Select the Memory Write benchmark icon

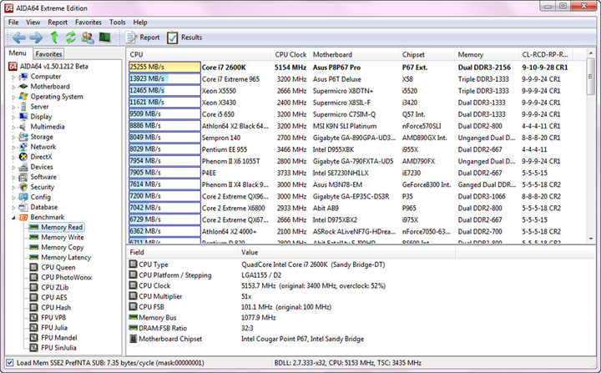[x=34, y=237]
